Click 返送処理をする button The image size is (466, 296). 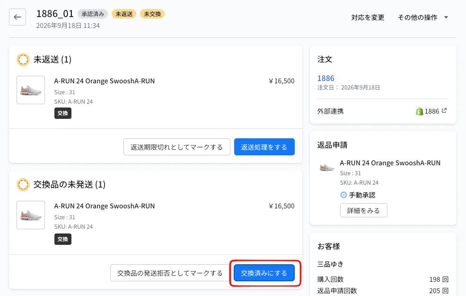(x=264, y=147)
